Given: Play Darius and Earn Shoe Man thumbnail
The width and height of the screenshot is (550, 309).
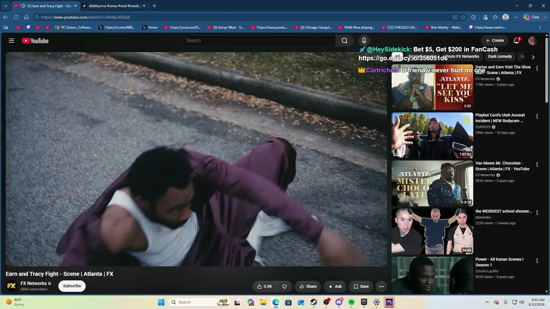Looking at the screenshot, I should [x=432, y=87].
